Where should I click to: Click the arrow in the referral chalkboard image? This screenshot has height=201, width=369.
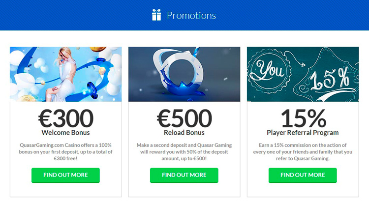[x=295, y=58]
